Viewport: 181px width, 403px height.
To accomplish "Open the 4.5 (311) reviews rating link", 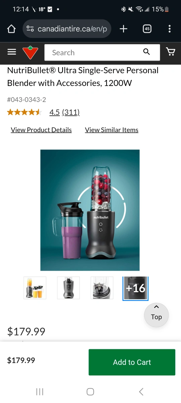I will (65, 112).
